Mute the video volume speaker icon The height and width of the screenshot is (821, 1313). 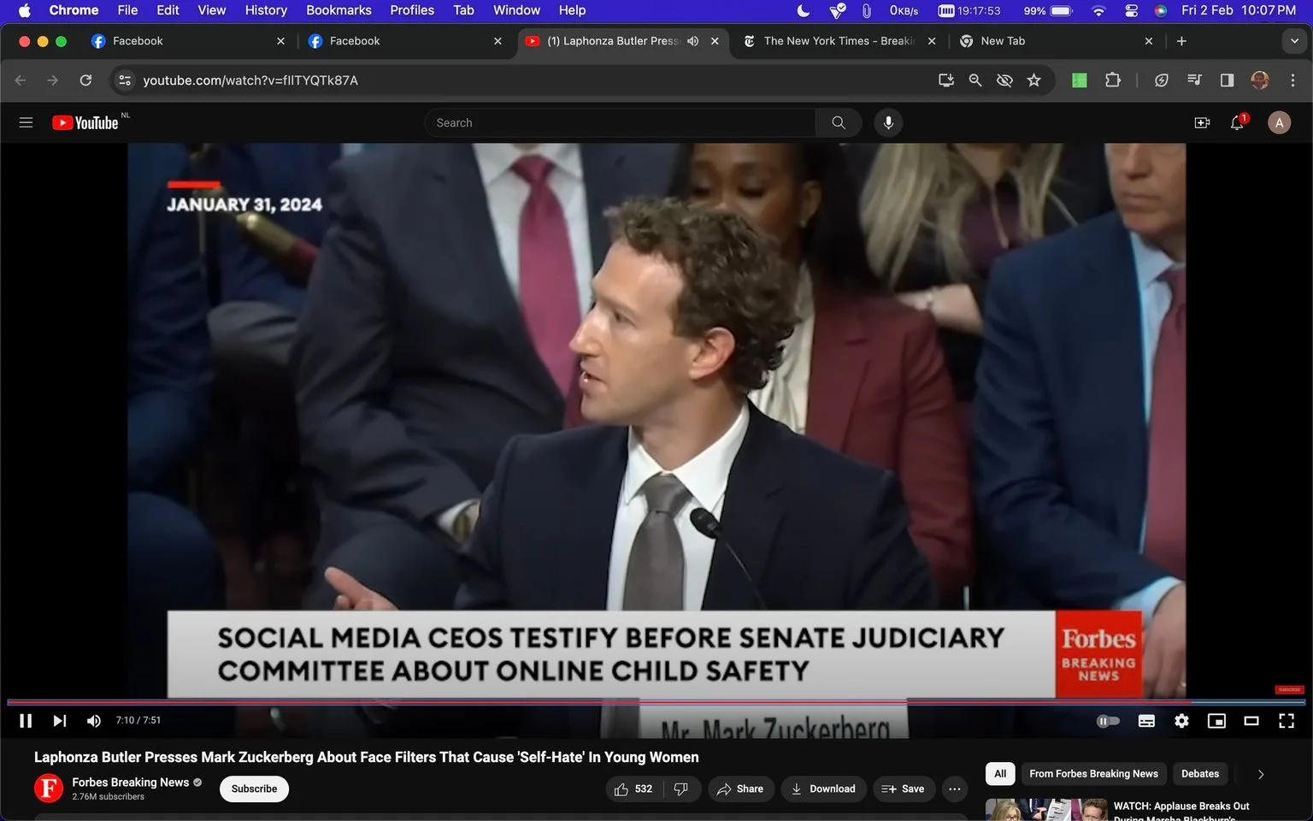pyautogui.click(x=93, y=721)
